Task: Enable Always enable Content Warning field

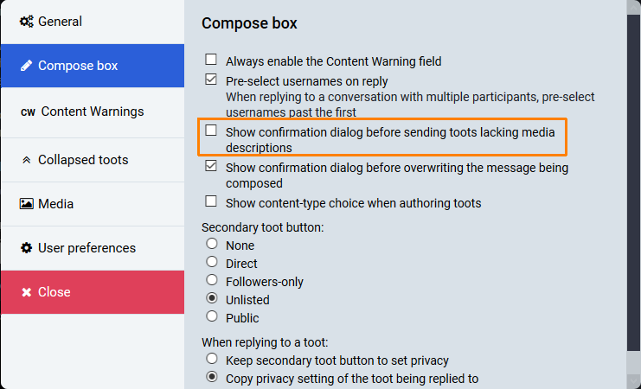Action: coord(210,61)
